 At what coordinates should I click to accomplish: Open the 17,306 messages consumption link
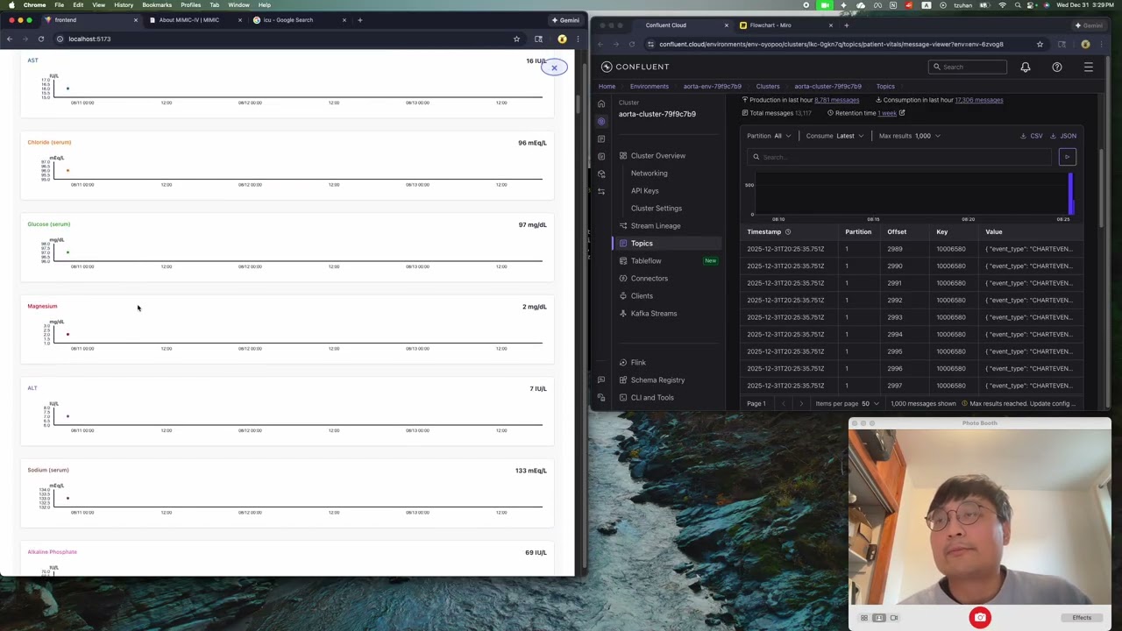[978, 100]
